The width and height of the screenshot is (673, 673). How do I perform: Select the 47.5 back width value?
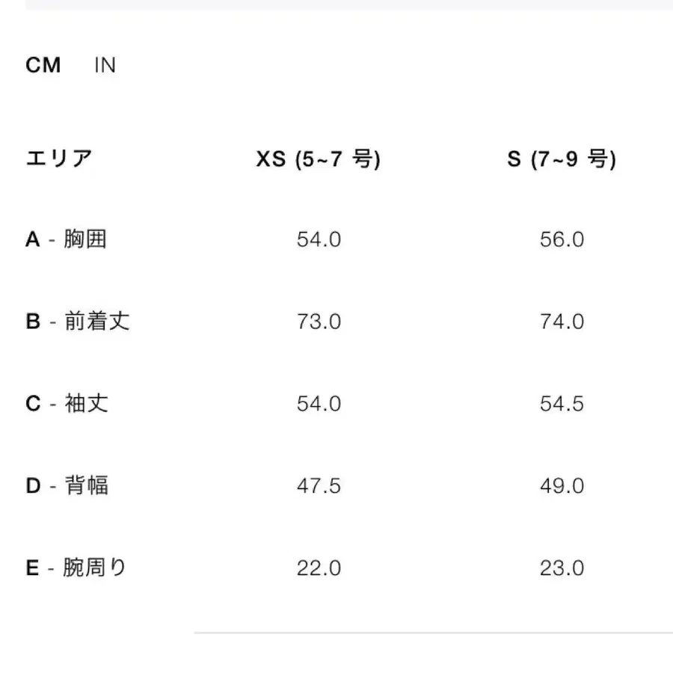[319, 487]
